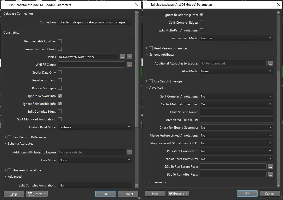Open Read as Three Point Arcs dropdown

pyautogui.click(x=236, y=159)
